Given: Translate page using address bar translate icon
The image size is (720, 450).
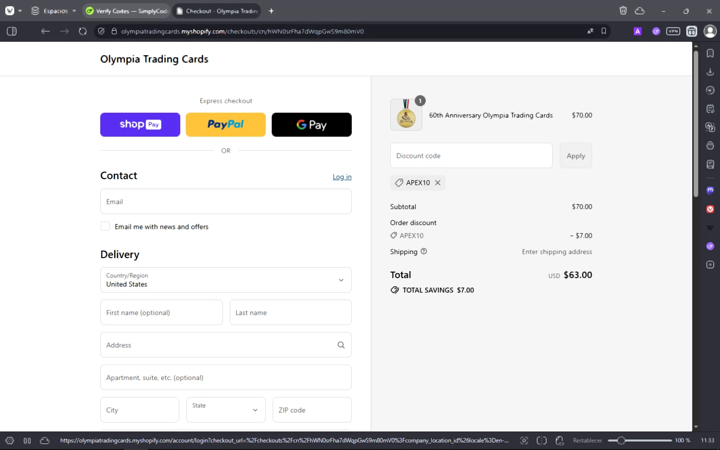Looking at the screenshot, I should tap(590, 31).
